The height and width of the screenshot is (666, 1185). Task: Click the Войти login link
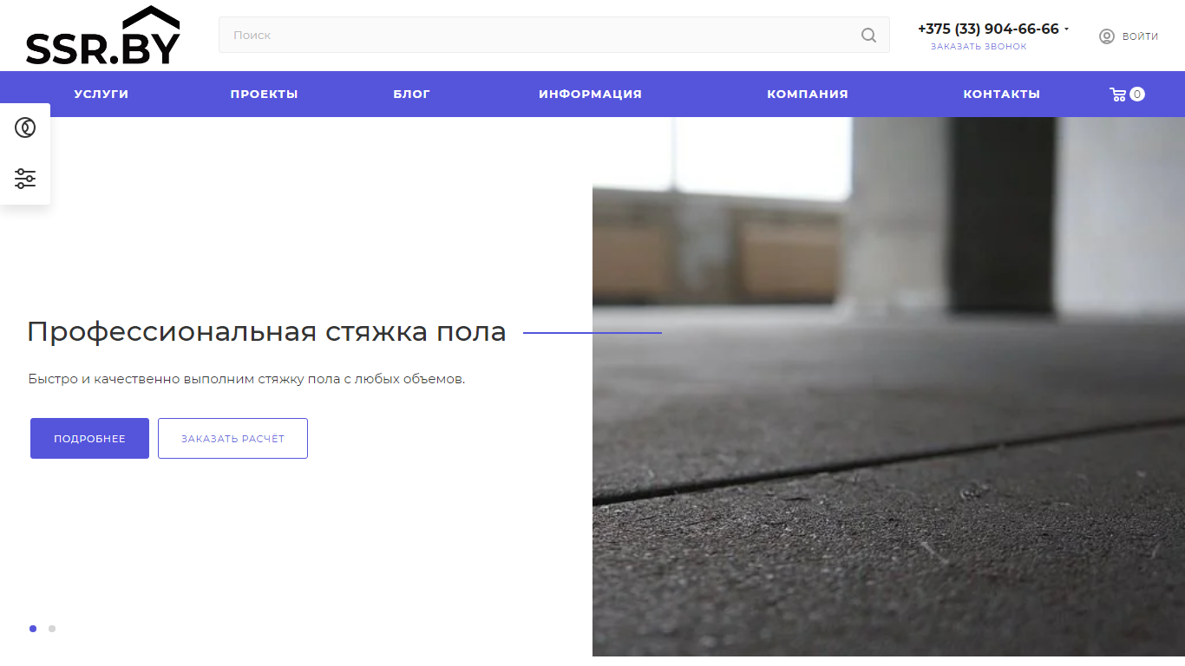pos(1140,36)
